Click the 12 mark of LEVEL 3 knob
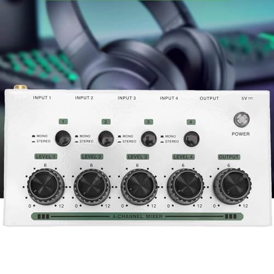This screenshot has height=274, width=274. (x=153, y=206)
